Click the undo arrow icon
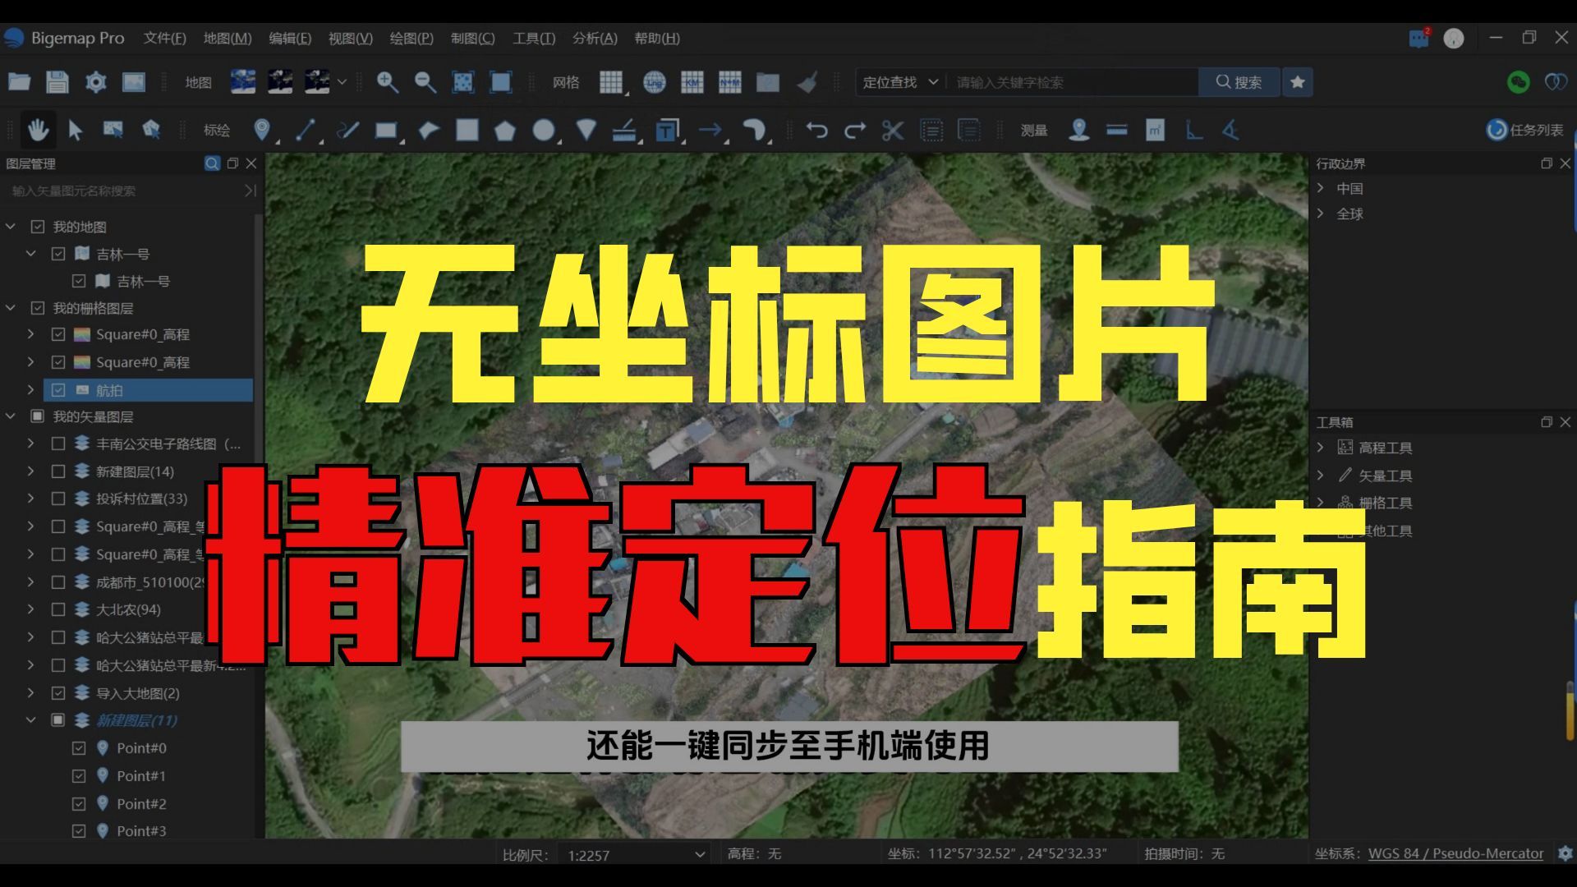 [816, 130]
